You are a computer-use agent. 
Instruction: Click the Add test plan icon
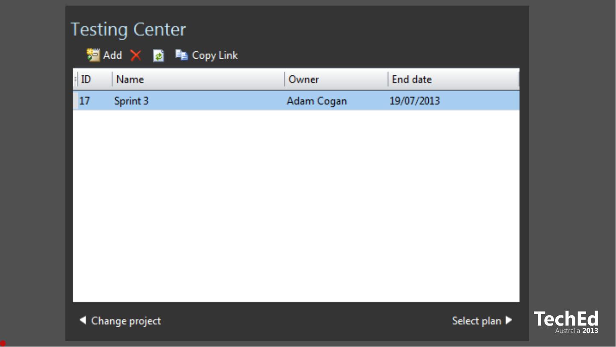tap(93, 55)
